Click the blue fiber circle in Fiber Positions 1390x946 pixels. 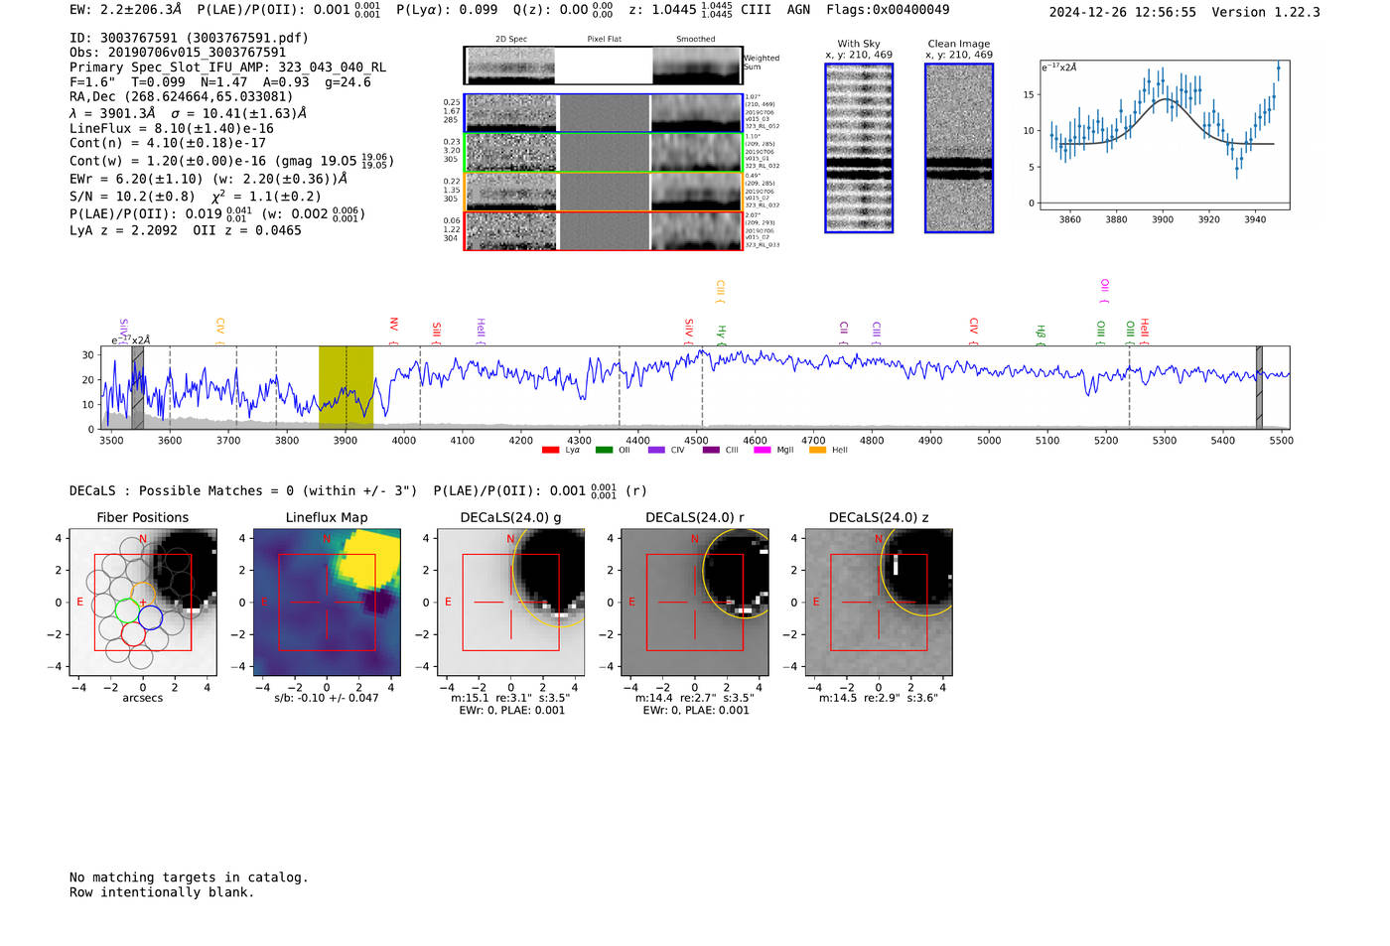pos(150,617)
